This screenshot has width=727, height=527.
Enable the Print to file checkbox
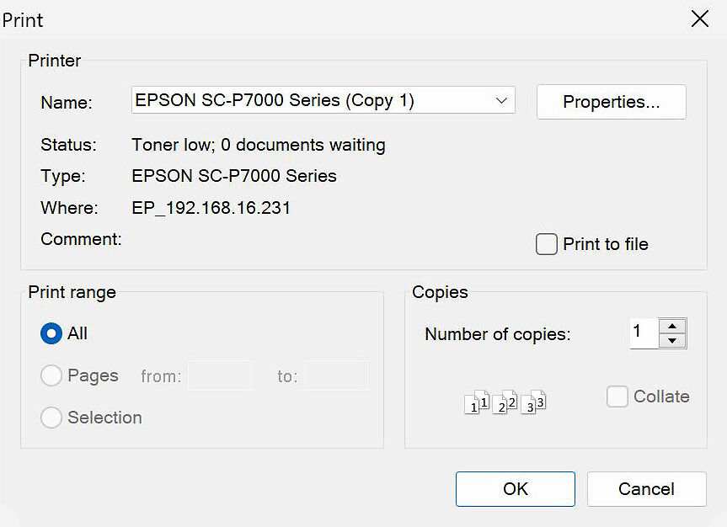546,244
